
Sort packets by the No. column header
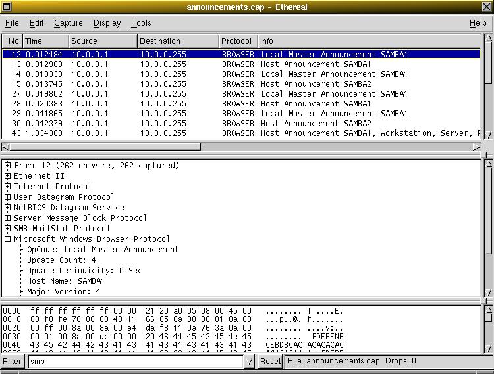point(13,41)
